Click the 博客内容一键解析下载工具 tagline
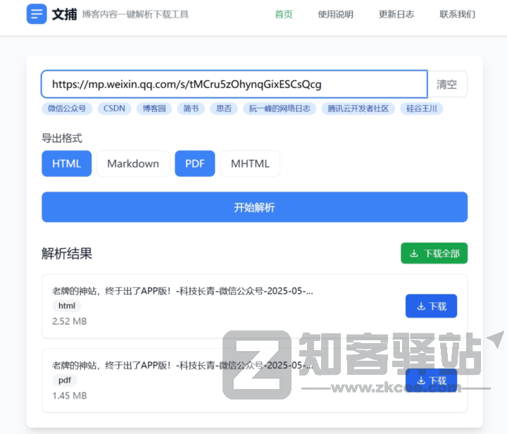 (135, 14)
